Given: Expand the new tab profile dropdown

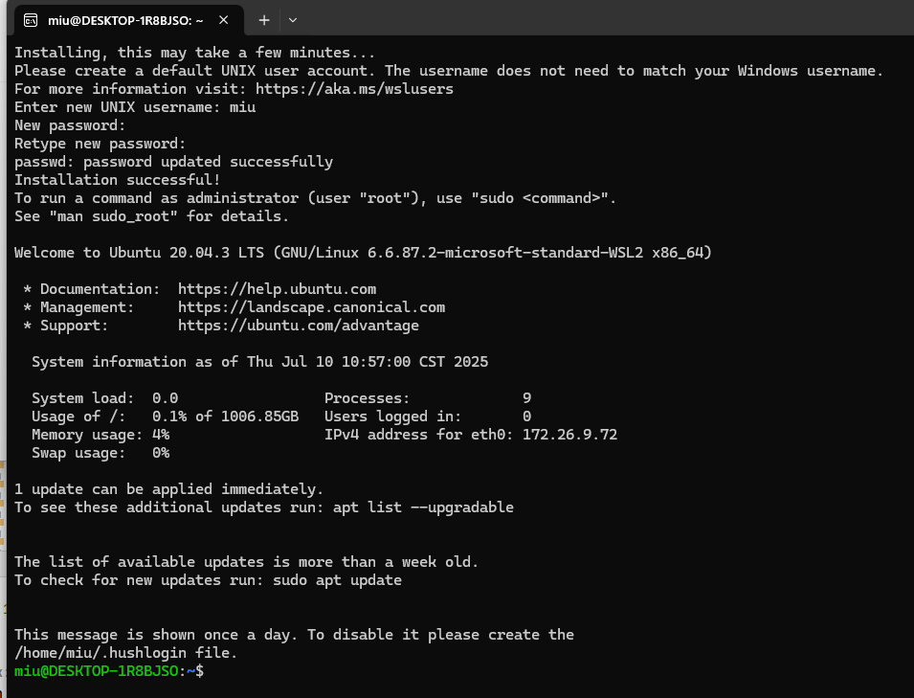Looking at the screenshot, I should pos(293,20).
